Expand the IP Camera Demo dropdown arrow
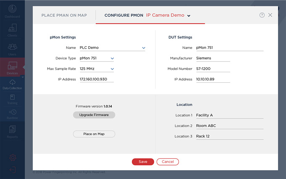286x179 pixels. (x=189, y=16)
